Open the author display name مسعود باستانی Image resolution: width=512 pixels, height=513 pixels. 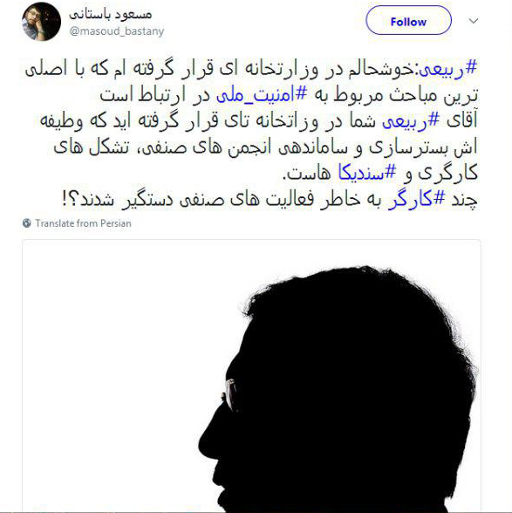111,14
